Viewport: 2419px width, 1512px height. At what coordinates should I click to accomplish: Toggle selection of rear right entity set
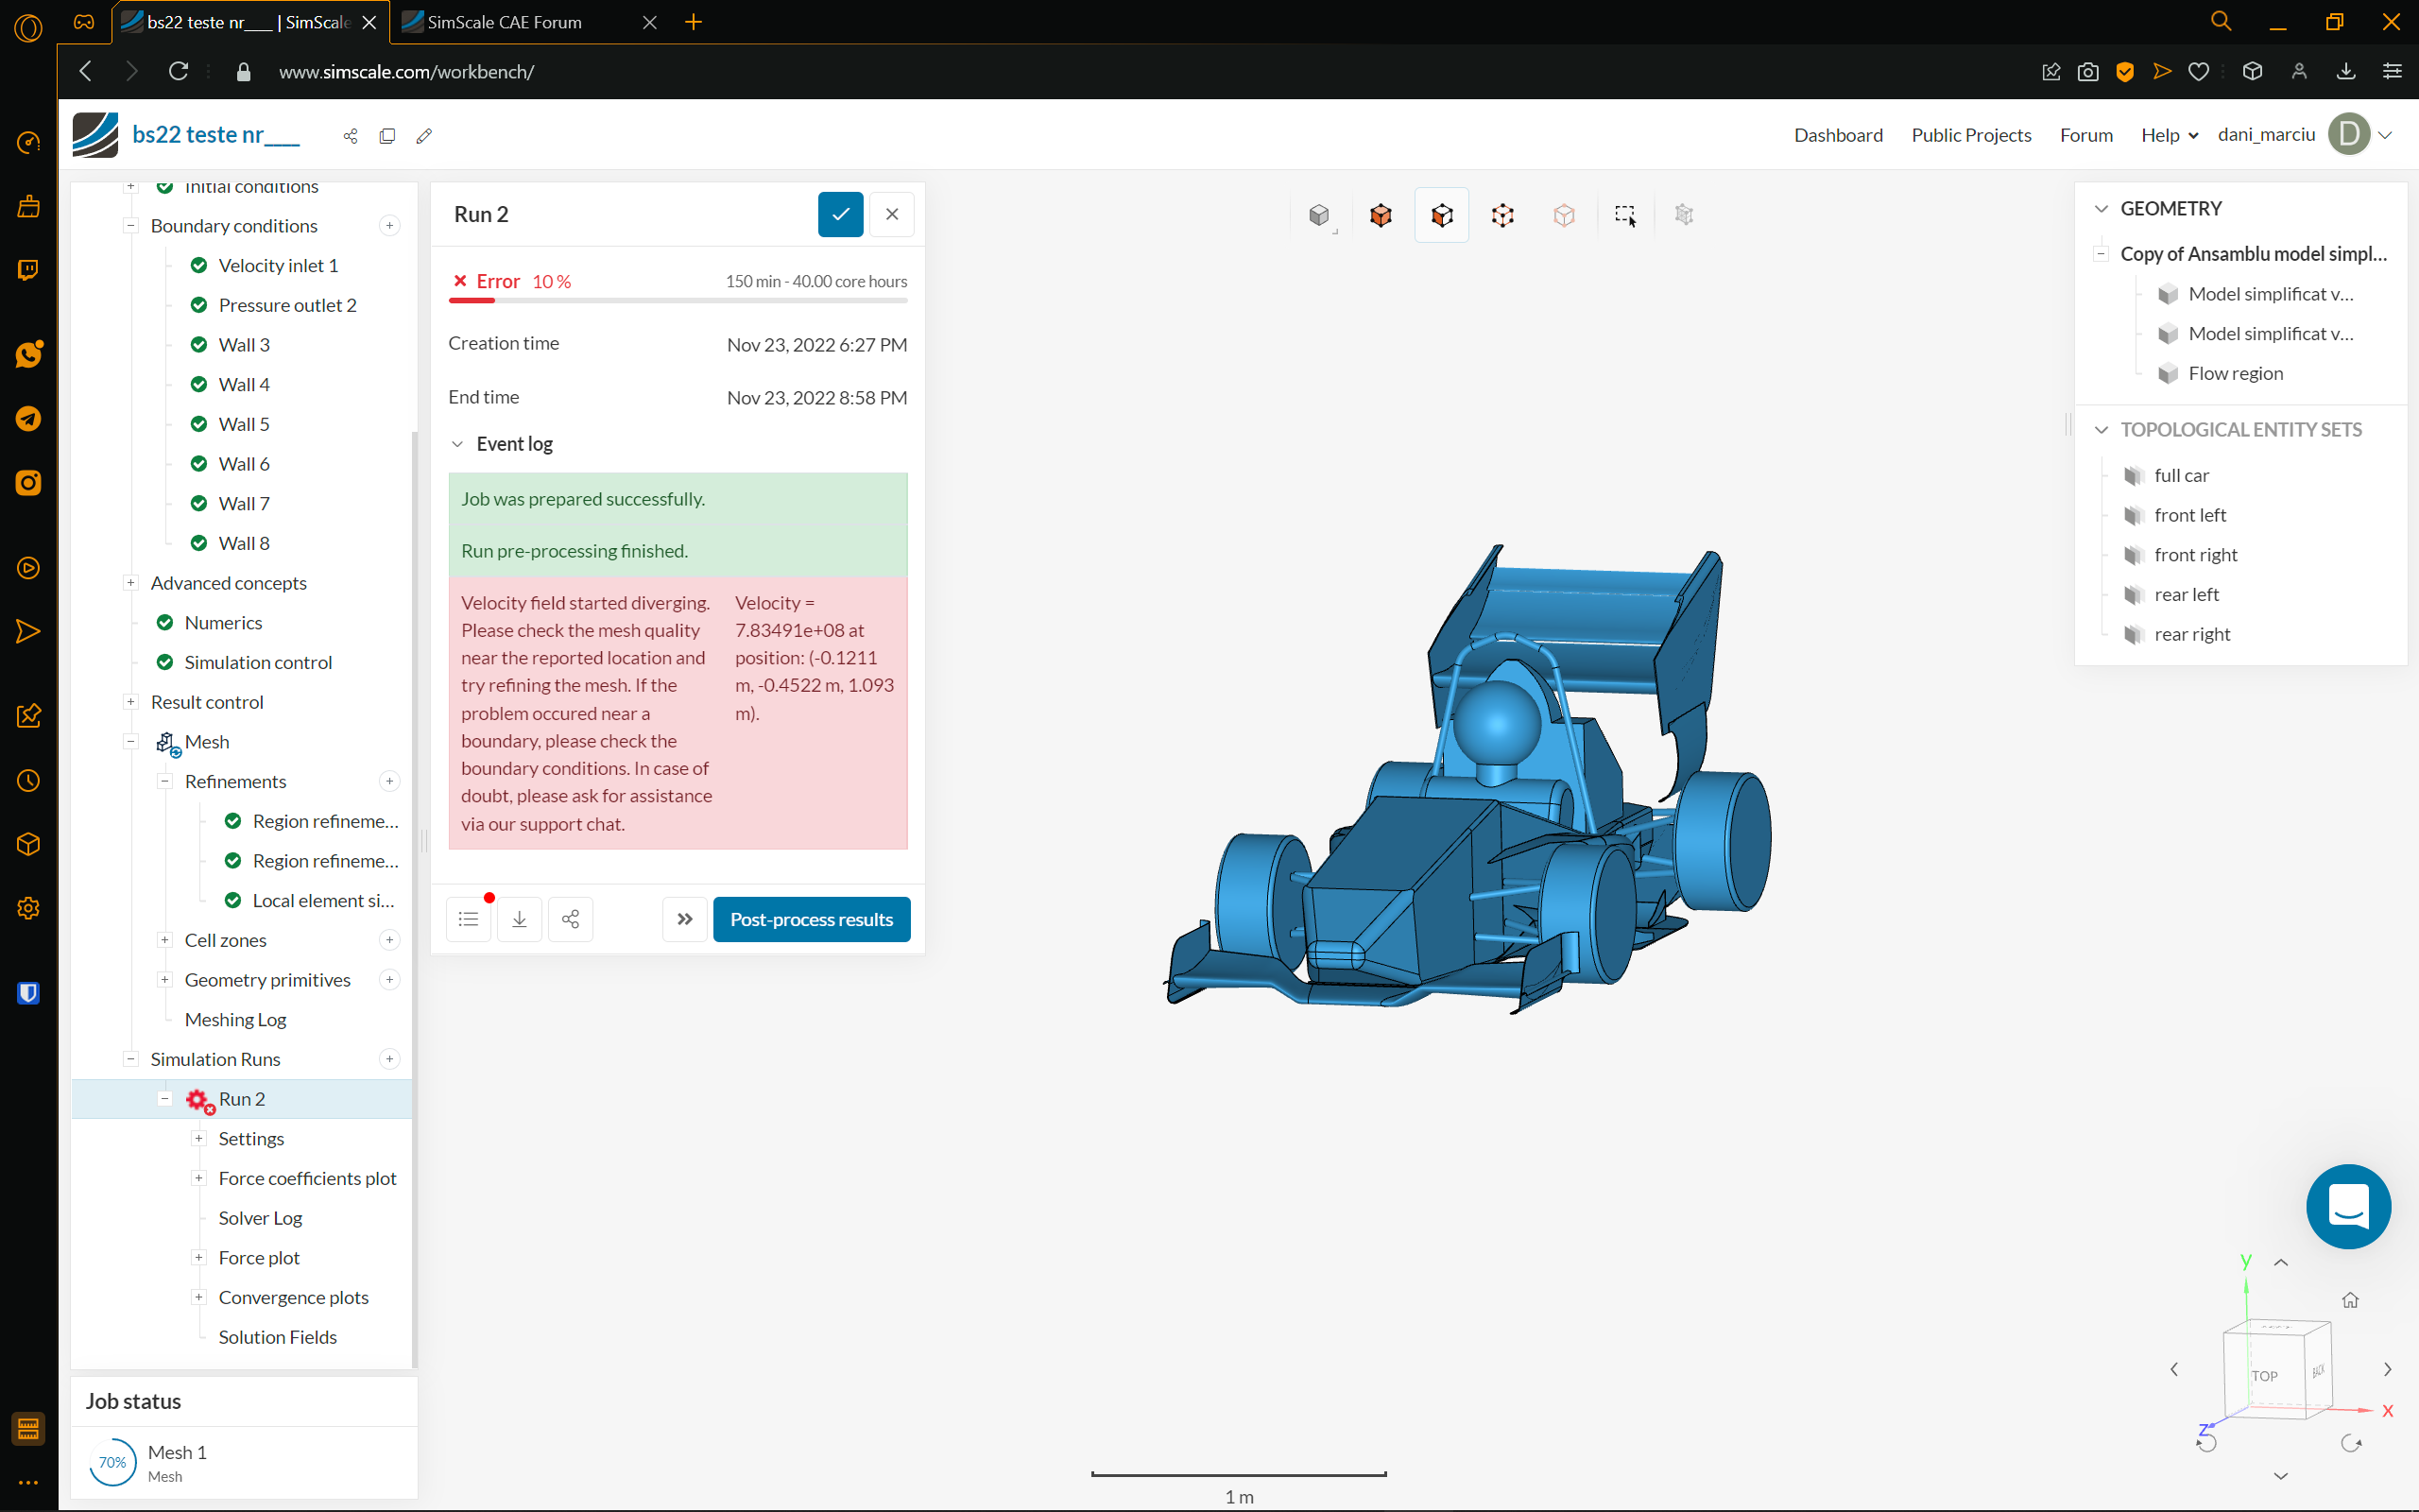coord(2192,633)
